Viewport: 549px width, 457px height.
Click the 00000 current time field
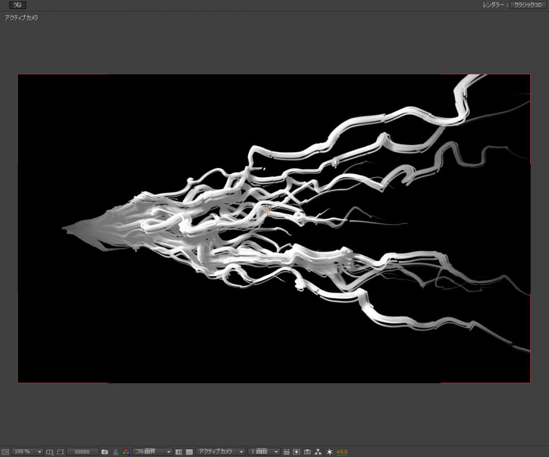click(82, 452)
